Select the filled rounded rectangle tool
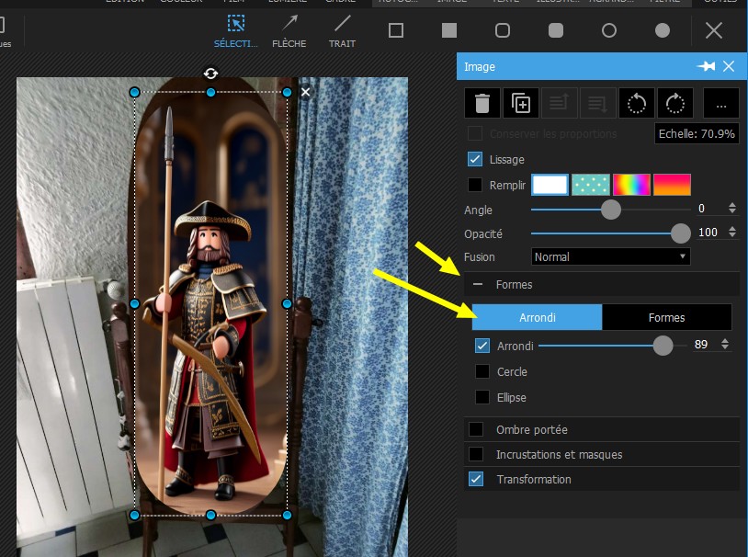748x557 pixels. tap(556, 30)
